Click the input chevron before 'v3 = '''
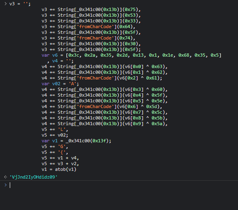238x210 pixels. [6, 4]
